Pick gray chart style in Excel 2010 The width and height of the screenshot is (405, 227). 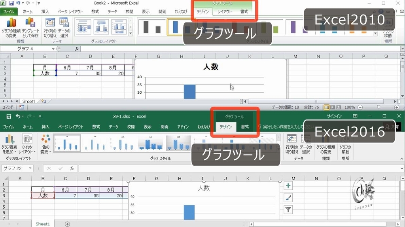pos(152,27)
